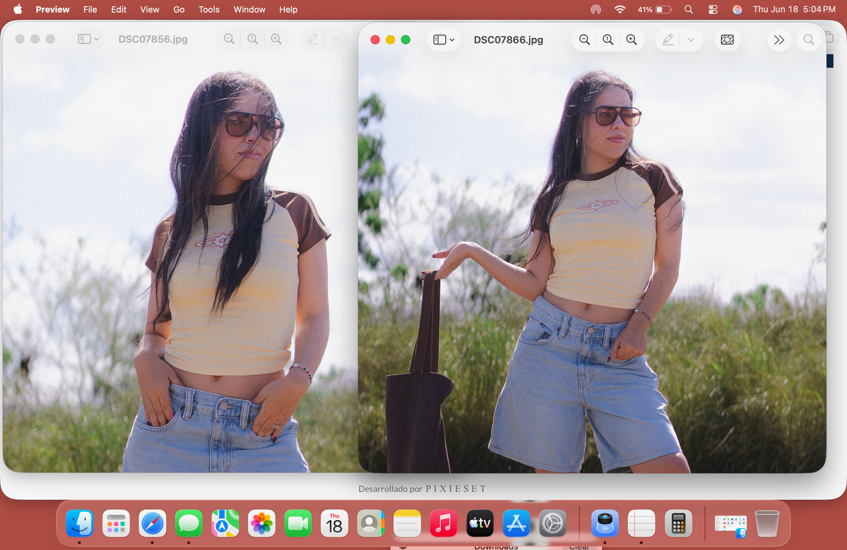Open the sidebar view menu in DSC07856.jpg window
Image resolution: width=847 pixels, height=550 pixels.
pyautogui.click(x=89, y=39)
